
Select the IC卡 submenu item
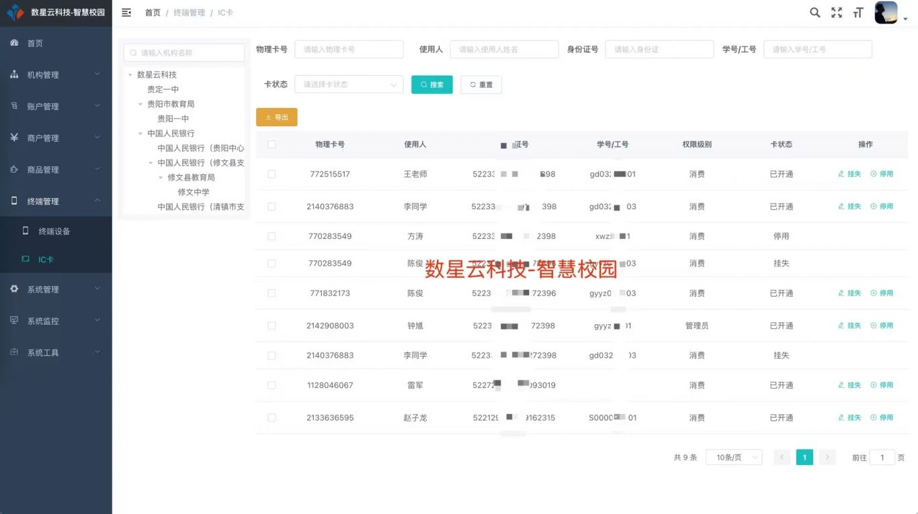(x=56, y=259)
